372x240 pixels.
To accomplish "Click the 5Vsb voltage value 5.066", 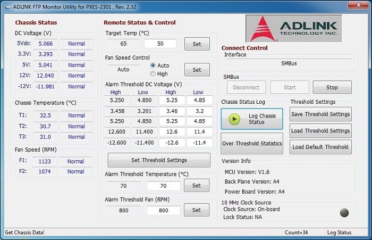I will [45, 44].
